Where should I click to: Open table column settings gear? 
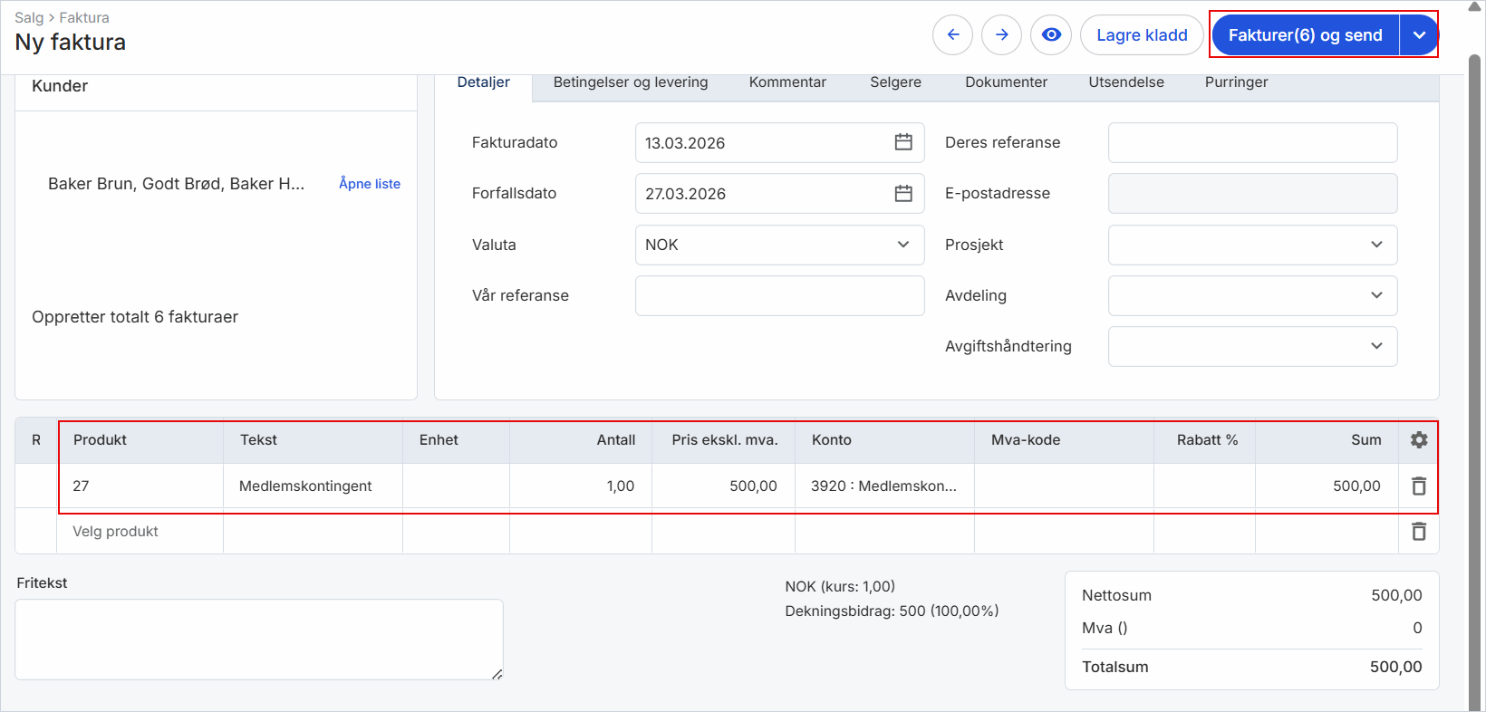(x=1418, y=440)
